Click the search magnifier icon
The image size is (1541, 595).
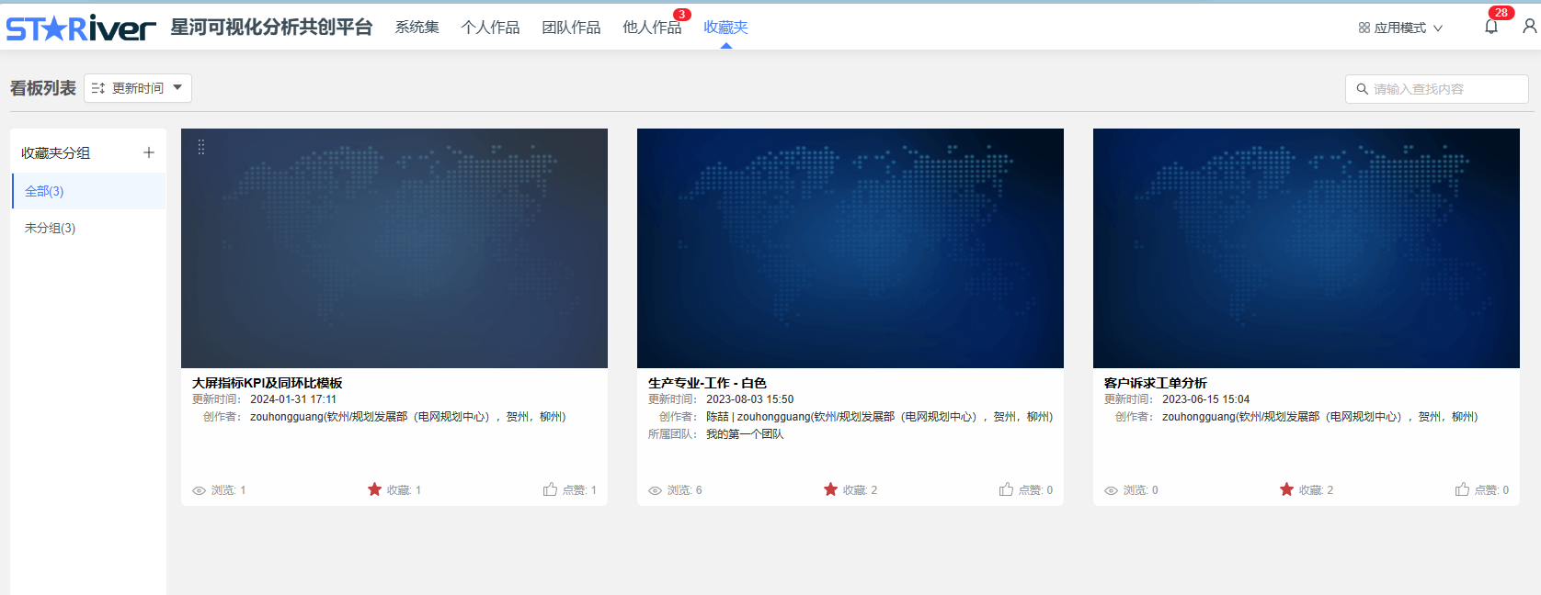1363,89
